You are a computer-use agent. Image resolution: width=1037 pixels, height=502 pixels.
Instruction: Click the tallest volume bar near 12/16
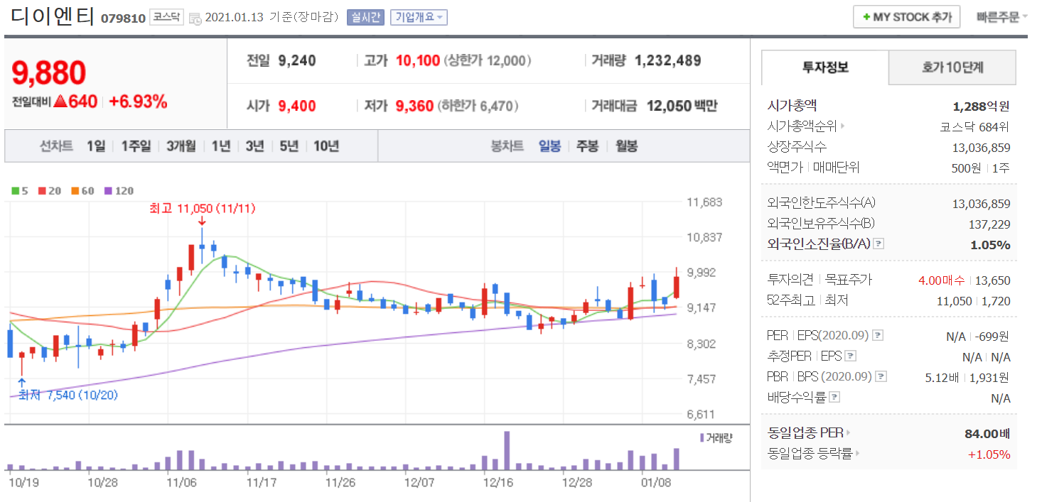click(507, 450)
